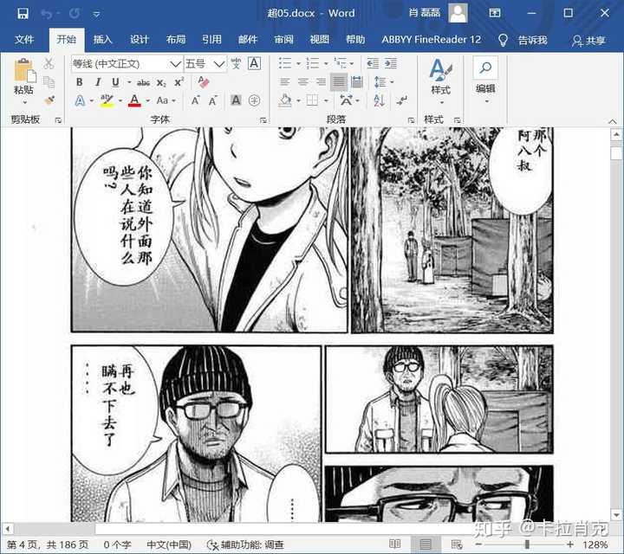Open the font name combo box
The width and height of the screenshot is (624, 554).
(127, 63)
